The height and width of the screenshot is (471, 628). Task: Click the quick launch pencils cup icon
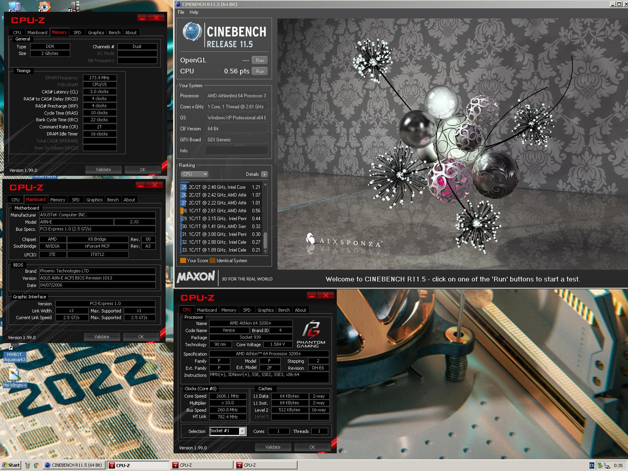[x=27, y=465]
